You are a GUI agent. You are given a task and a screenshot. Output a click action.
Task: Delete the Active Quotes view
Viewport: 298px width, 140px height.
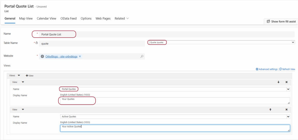pos(286,109)
